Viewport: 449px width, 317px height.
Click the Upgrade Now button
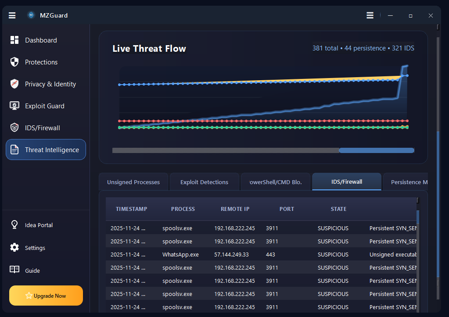coord(46,296)
